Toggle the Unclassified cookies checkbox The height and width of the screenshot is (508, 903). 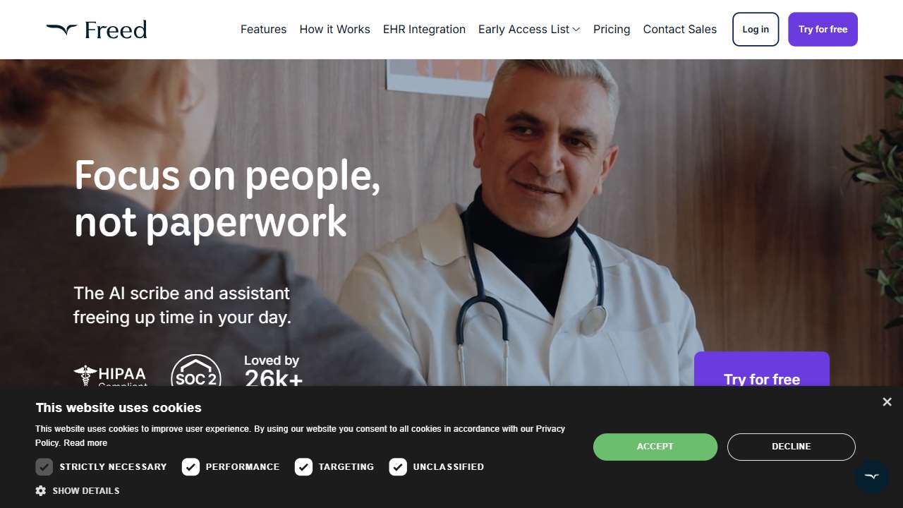(x=398, y=467)
